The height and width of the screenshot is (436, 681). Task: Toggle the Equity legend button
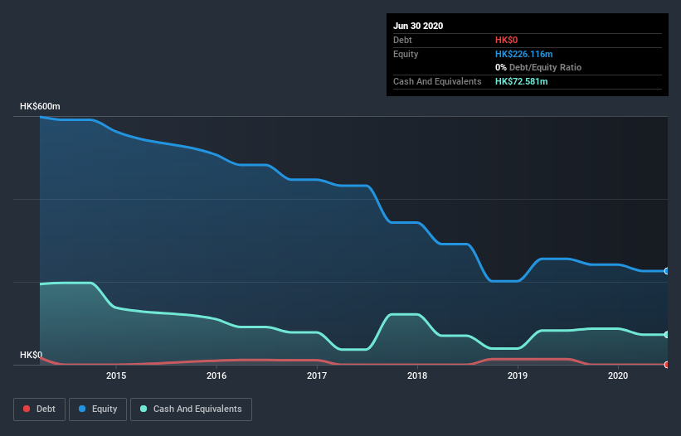98,409
